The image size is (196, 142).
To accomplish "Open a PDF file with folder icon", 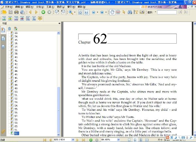I will click(4, 12).
